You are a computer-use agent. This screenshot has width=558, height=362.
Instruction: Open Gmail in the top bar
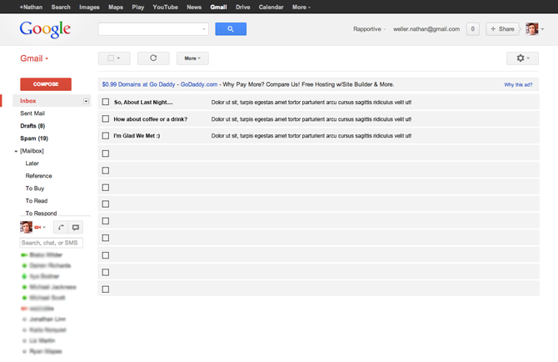218,7
